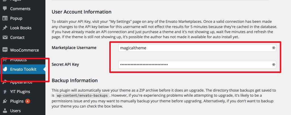
Task: Click the Look Books pin icon
Action: tap(5, 28)
